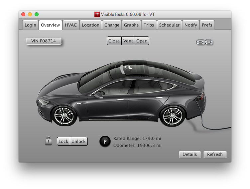Screen dimensions: 250x189
Task: Open the Details view
Action: (190, 154)
